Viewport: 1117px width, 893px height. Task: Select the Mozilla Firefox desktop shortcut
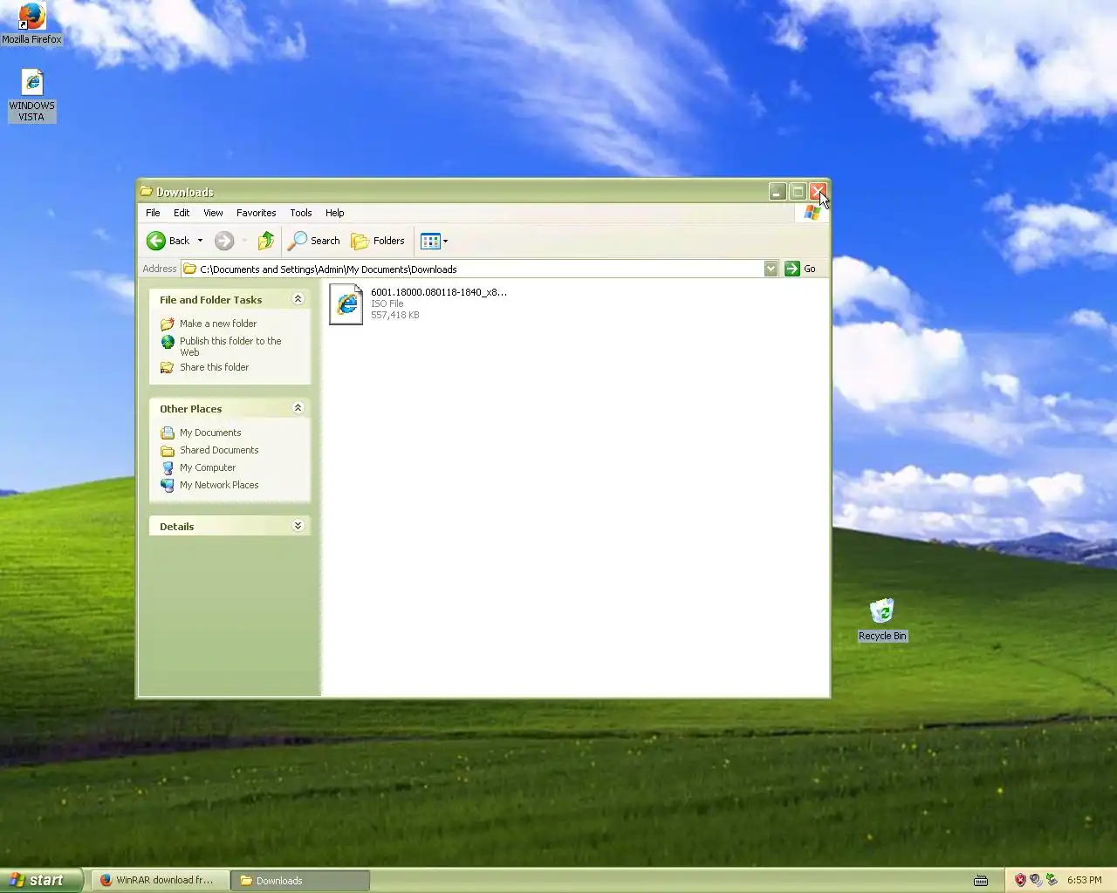(31, 24)
